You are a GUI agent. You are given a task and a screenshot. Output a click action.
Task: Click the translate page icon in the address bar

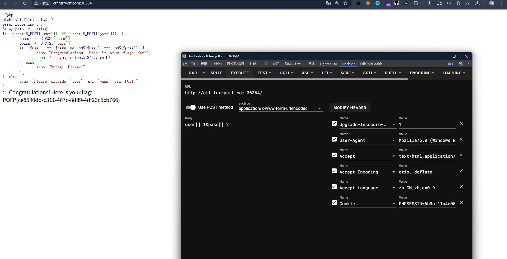pyautogui.click(x=328, y=3)
